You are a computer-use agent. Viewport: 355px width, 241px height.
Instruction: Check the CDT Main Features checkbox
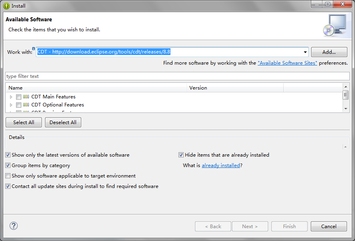pyautogui.click(x=18, y=97)
